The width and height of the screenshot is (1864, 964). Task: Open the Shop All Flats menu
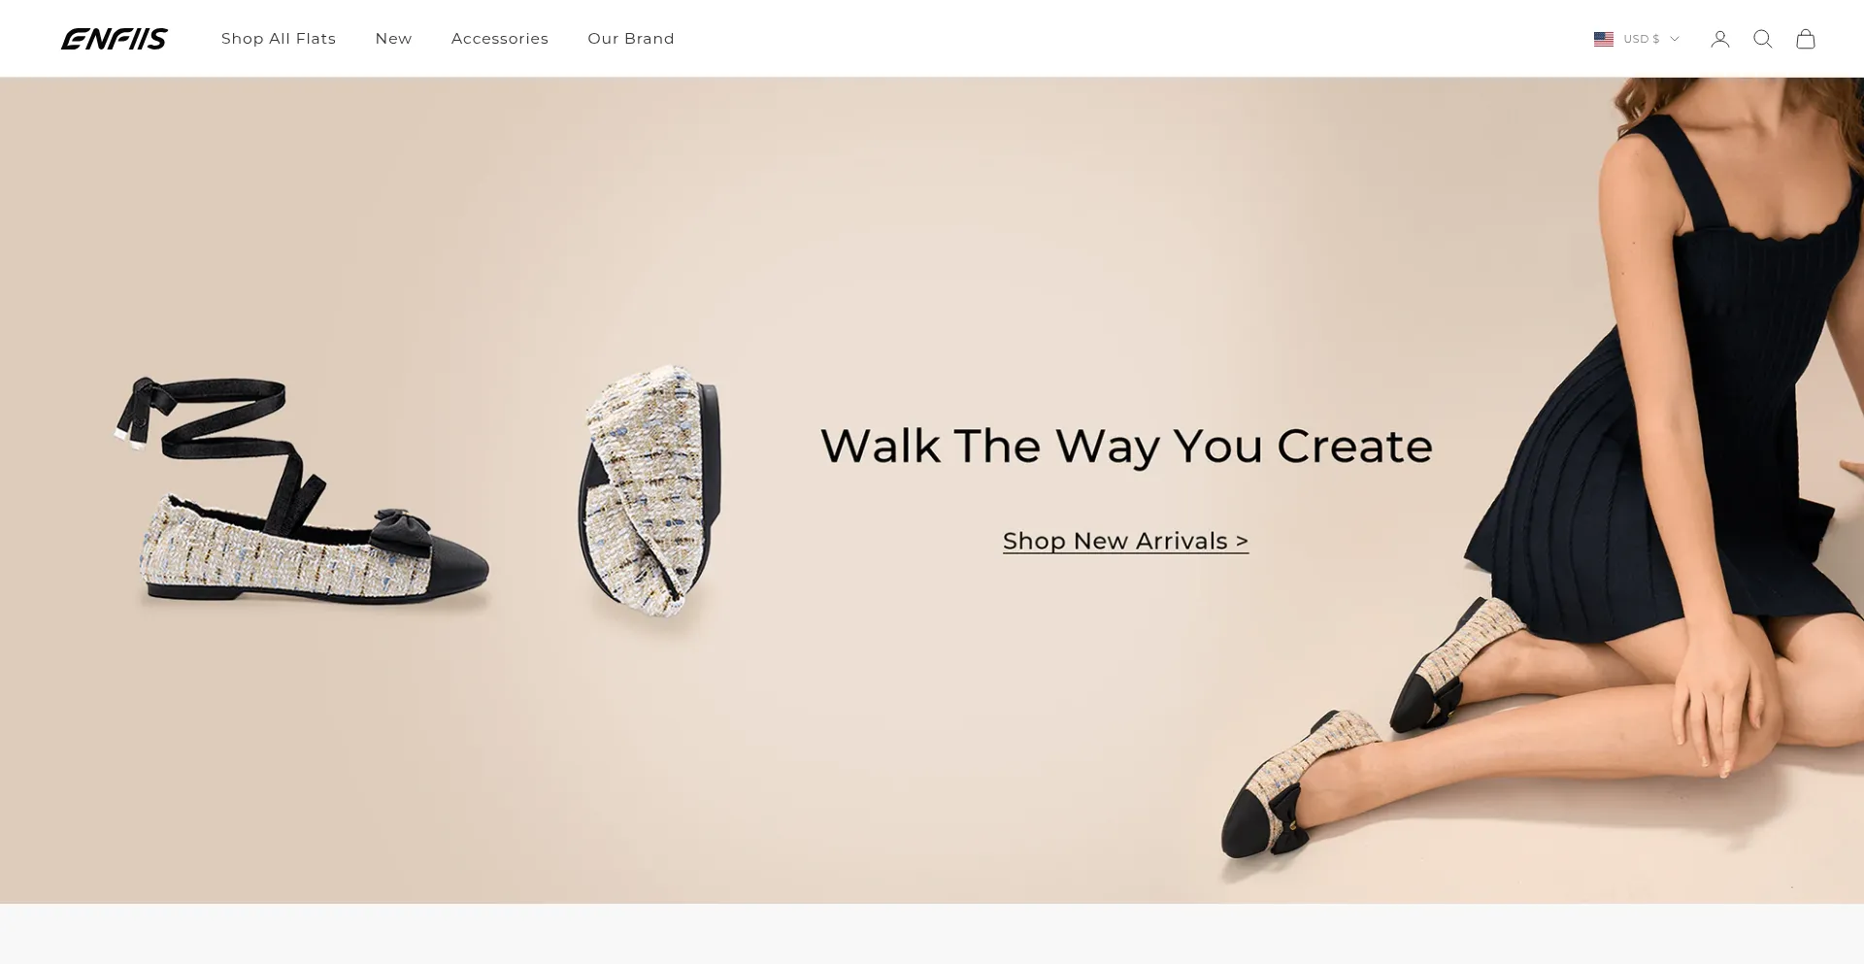coord(279,39)
